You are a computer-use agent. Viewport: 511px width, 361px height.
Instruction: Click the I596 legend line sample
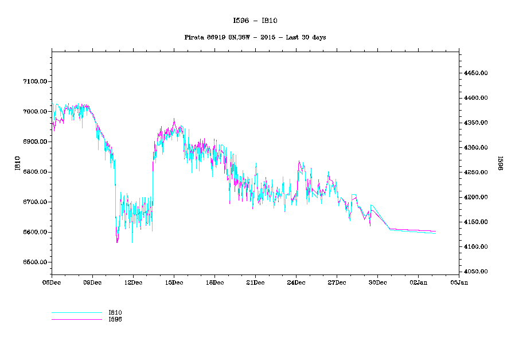click(x=76, y=319)
